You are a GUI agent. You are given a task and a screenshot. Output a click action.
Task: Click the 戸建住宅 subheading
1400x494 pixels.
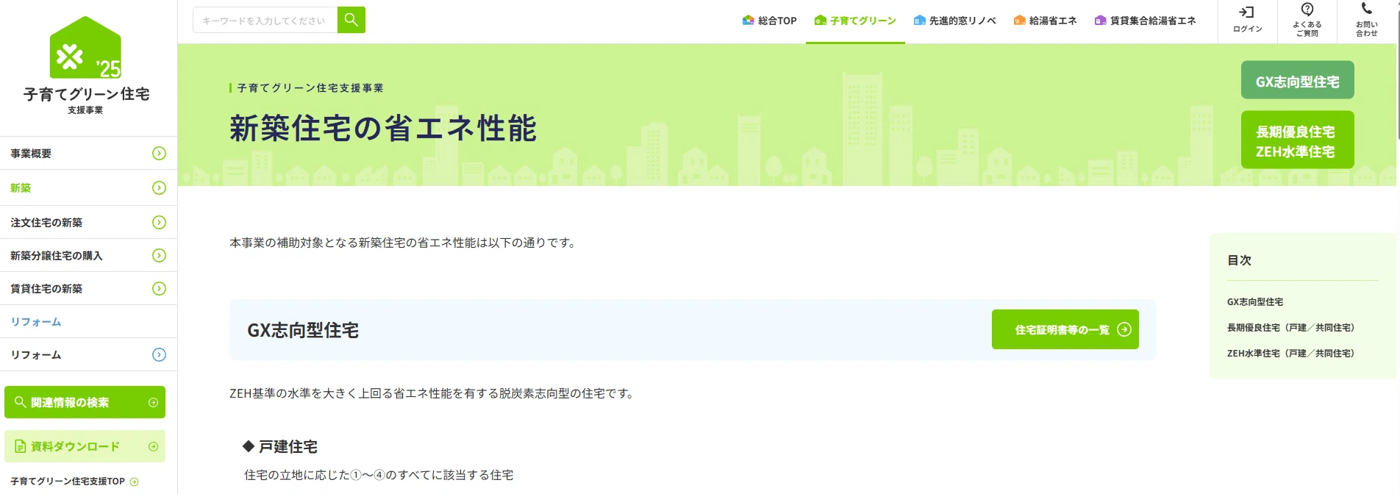pyautogui.click(x=288, y=447)
